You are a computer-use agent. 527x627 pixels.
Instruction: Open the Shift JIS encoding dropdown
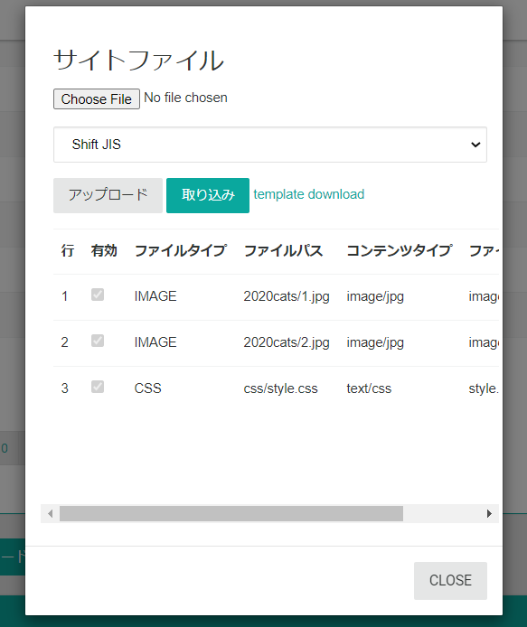point(270,145)
